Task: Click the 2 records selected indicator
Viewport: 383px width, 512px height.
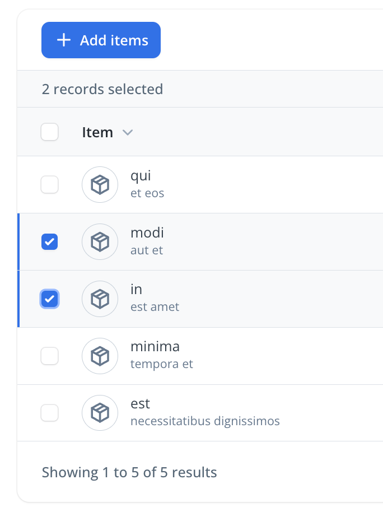Action: click(x=102, y=89)
